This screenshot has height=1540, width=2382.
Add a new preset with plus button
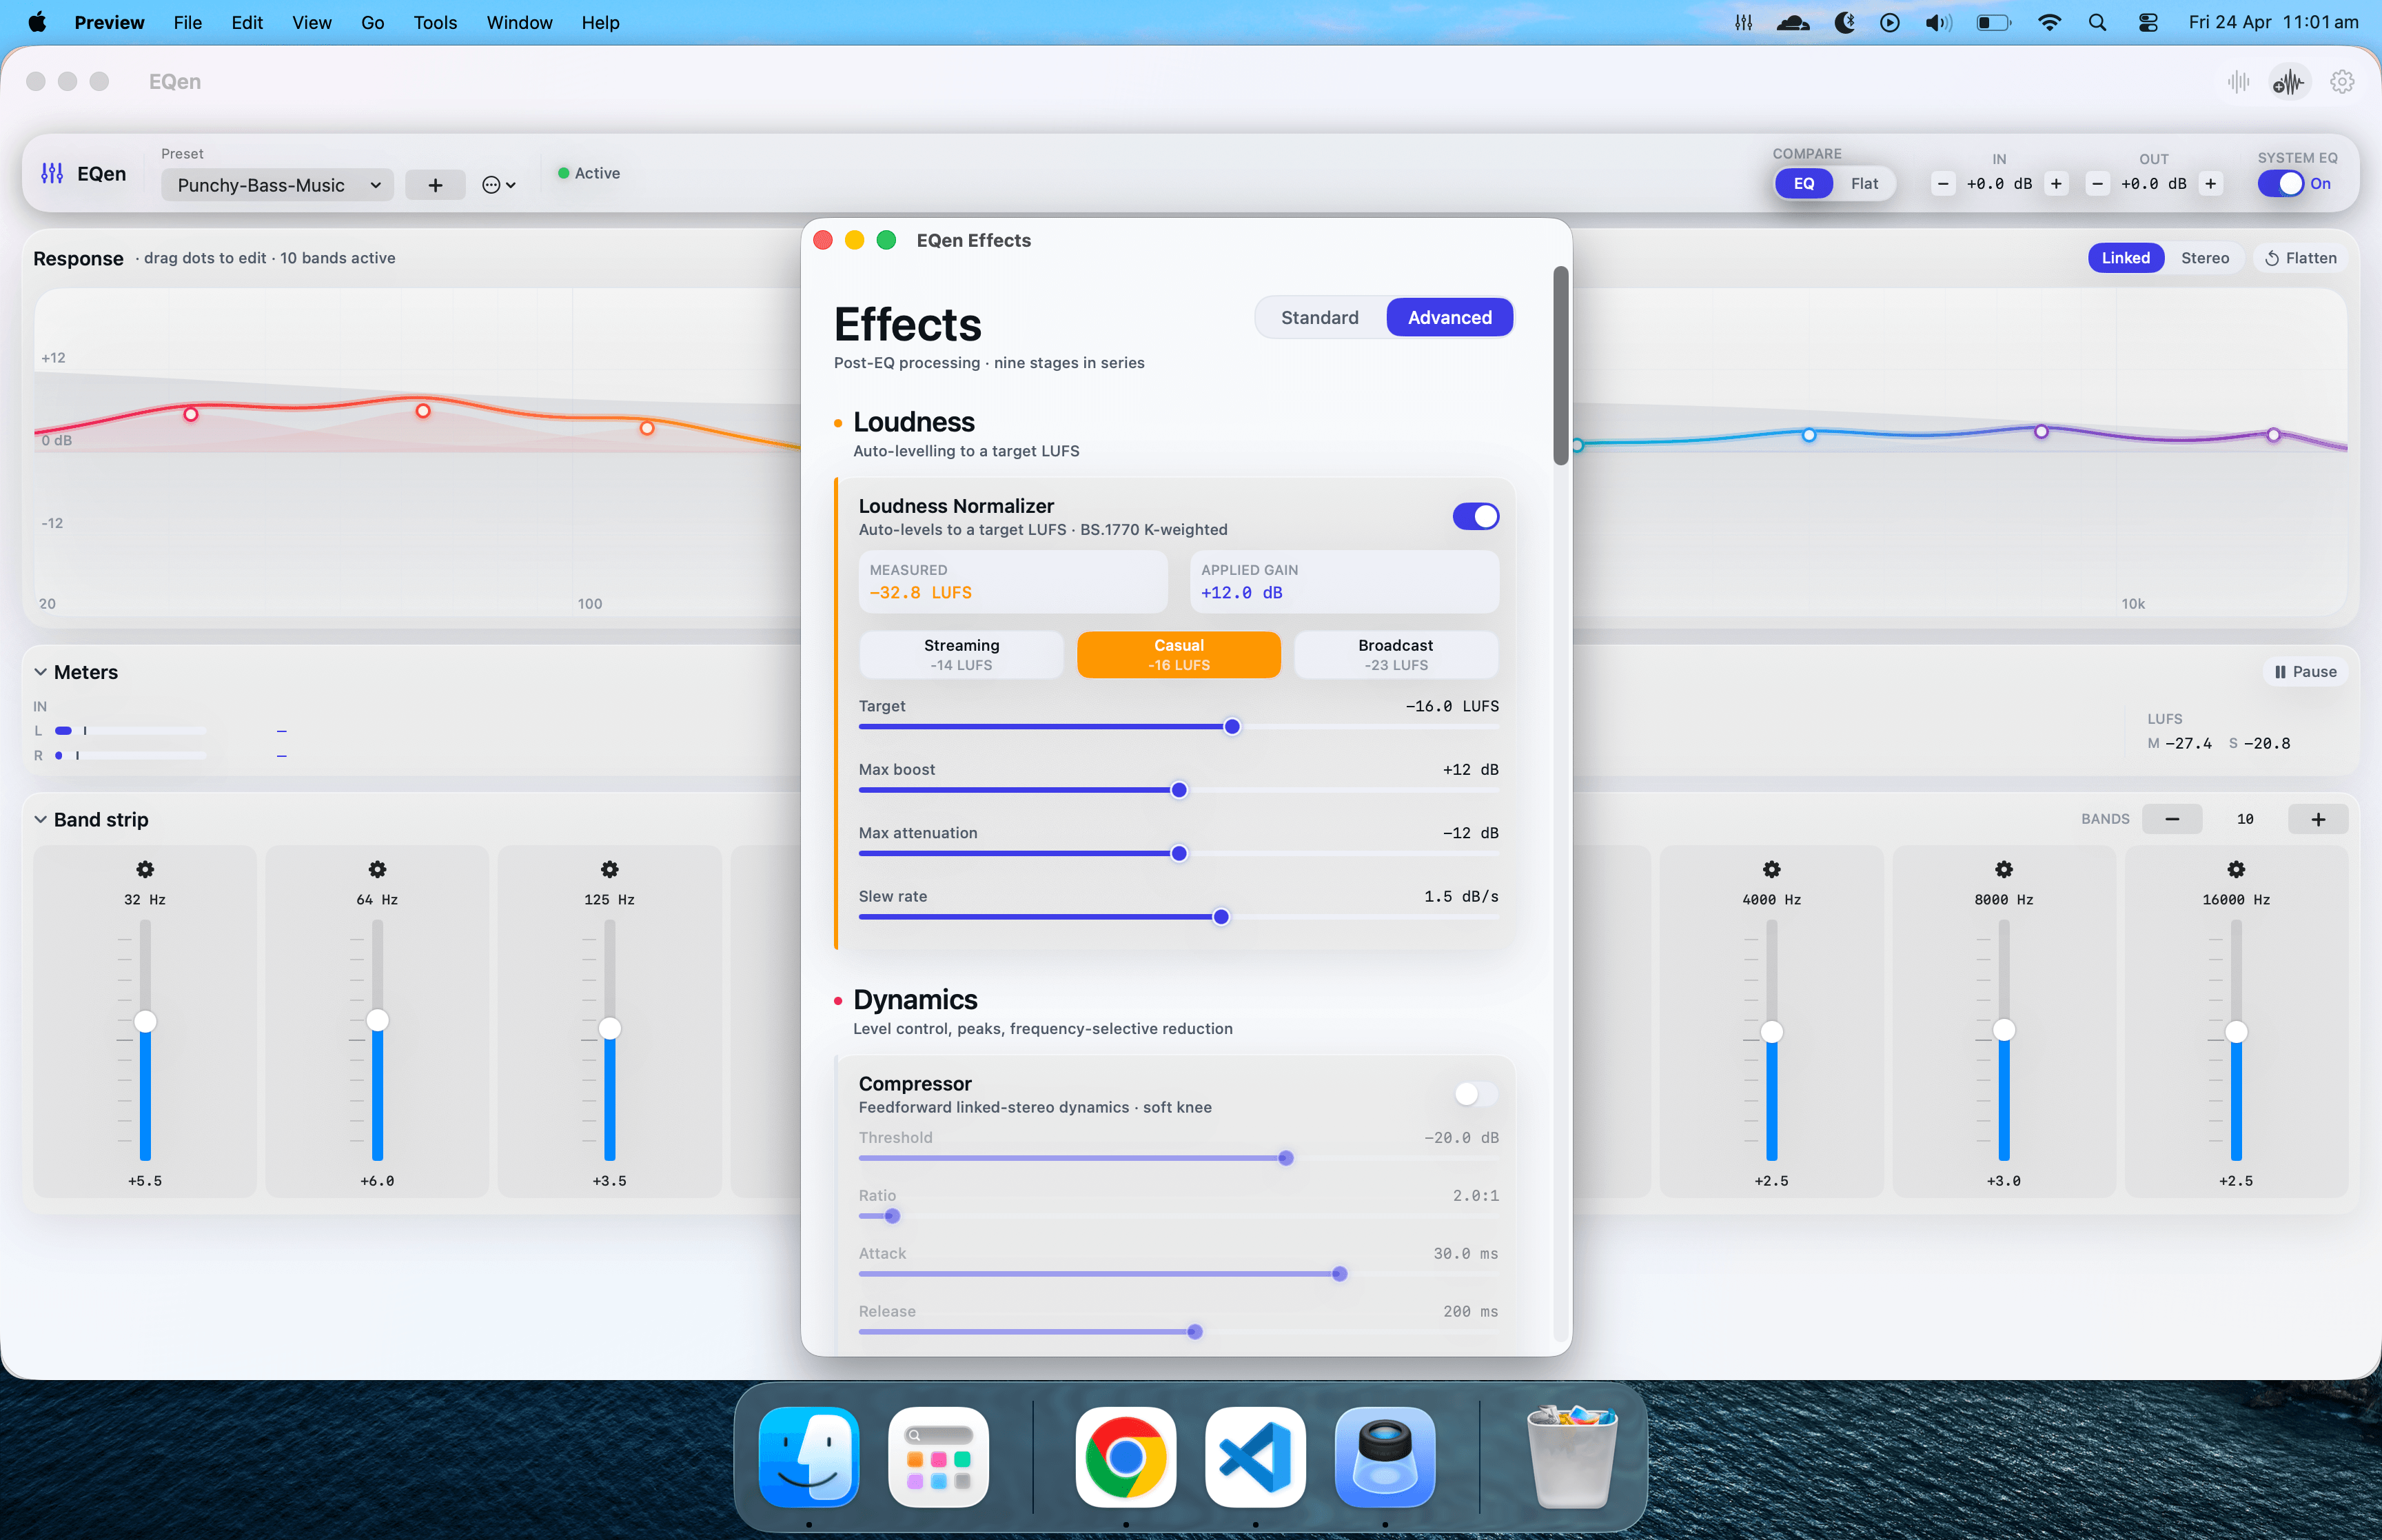pos(435,185)
